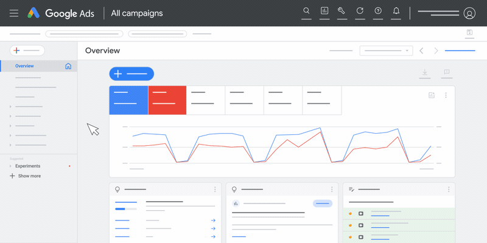Screen dimensions: 487x243
Task: Go to next date range arrow
Action: coord(436,51)
